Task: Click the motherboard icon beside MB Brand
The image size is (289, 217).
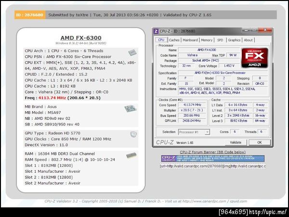Action: pyautogui.click(x=131, y=108)
